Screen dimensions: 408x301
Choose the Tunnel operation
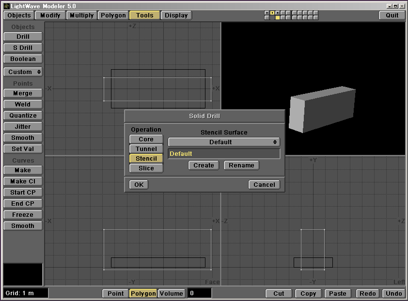tap(146, 149)
